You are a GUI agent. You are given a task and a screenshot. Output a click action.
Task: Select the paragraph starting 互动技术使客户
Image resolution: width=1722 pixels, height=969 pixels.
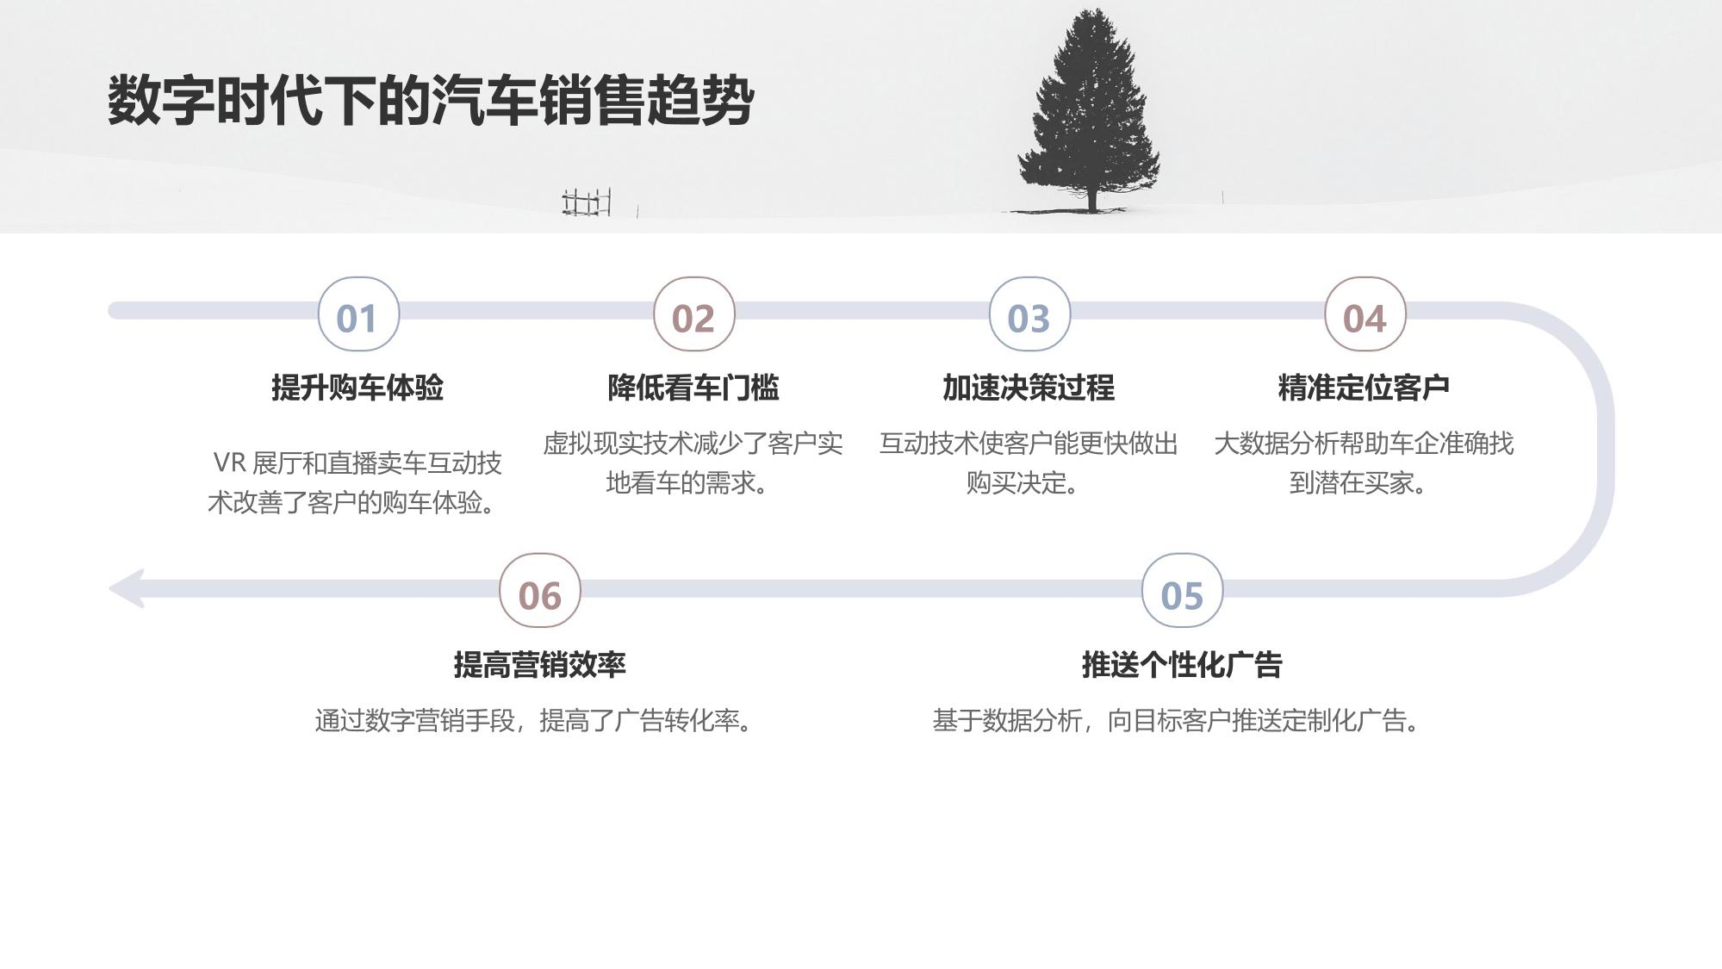click(1029, 463)
